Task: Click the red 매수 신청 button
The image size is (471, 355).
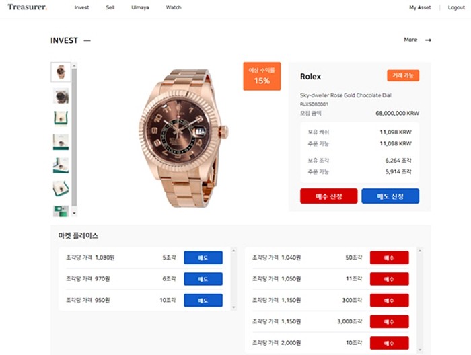Action: point(328,196)
